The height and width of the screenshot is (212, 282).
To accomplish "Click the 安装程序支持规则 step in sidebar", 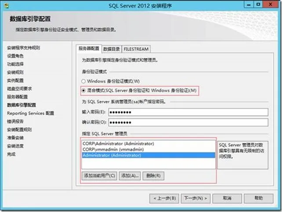I will tap(24, 48).
